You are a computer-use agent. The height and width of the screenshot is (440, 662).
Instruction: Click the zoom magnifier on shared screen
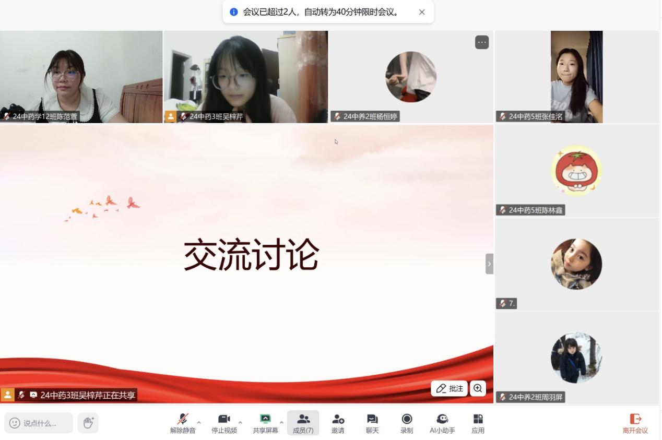pos(478,388)
